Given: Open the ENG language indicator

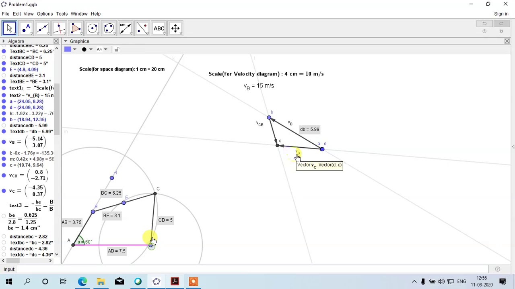Looking at the screenshot, I should point(461,281).
